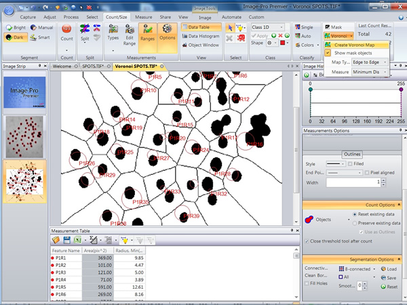The image size is (407, 305).
Task: Toggle the Filled checkbox
Action: pyautogui.click(x=350, y=163)
